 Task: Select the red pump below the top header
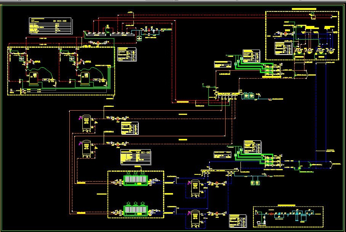pos(97,43)
